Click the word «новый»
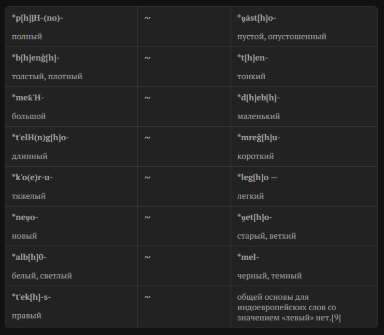 pyautogui.click(x=24, y=236)
